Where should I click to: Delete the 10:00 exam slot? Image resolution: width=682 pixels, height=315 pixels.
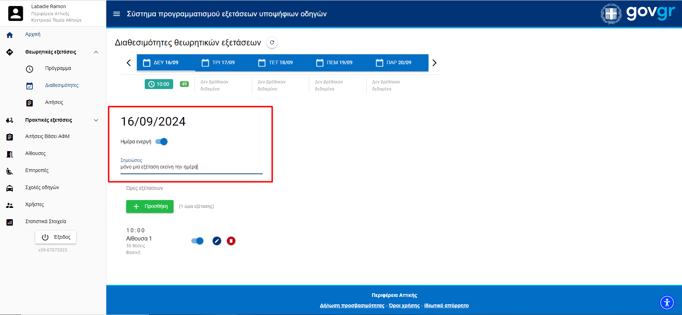[x=231, y=241]
